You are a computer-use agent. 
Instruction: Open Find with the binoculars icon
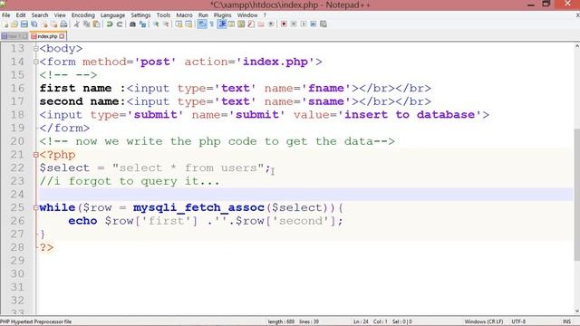coord(132,24)
